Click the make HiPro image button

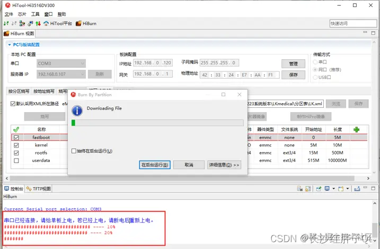311,116
